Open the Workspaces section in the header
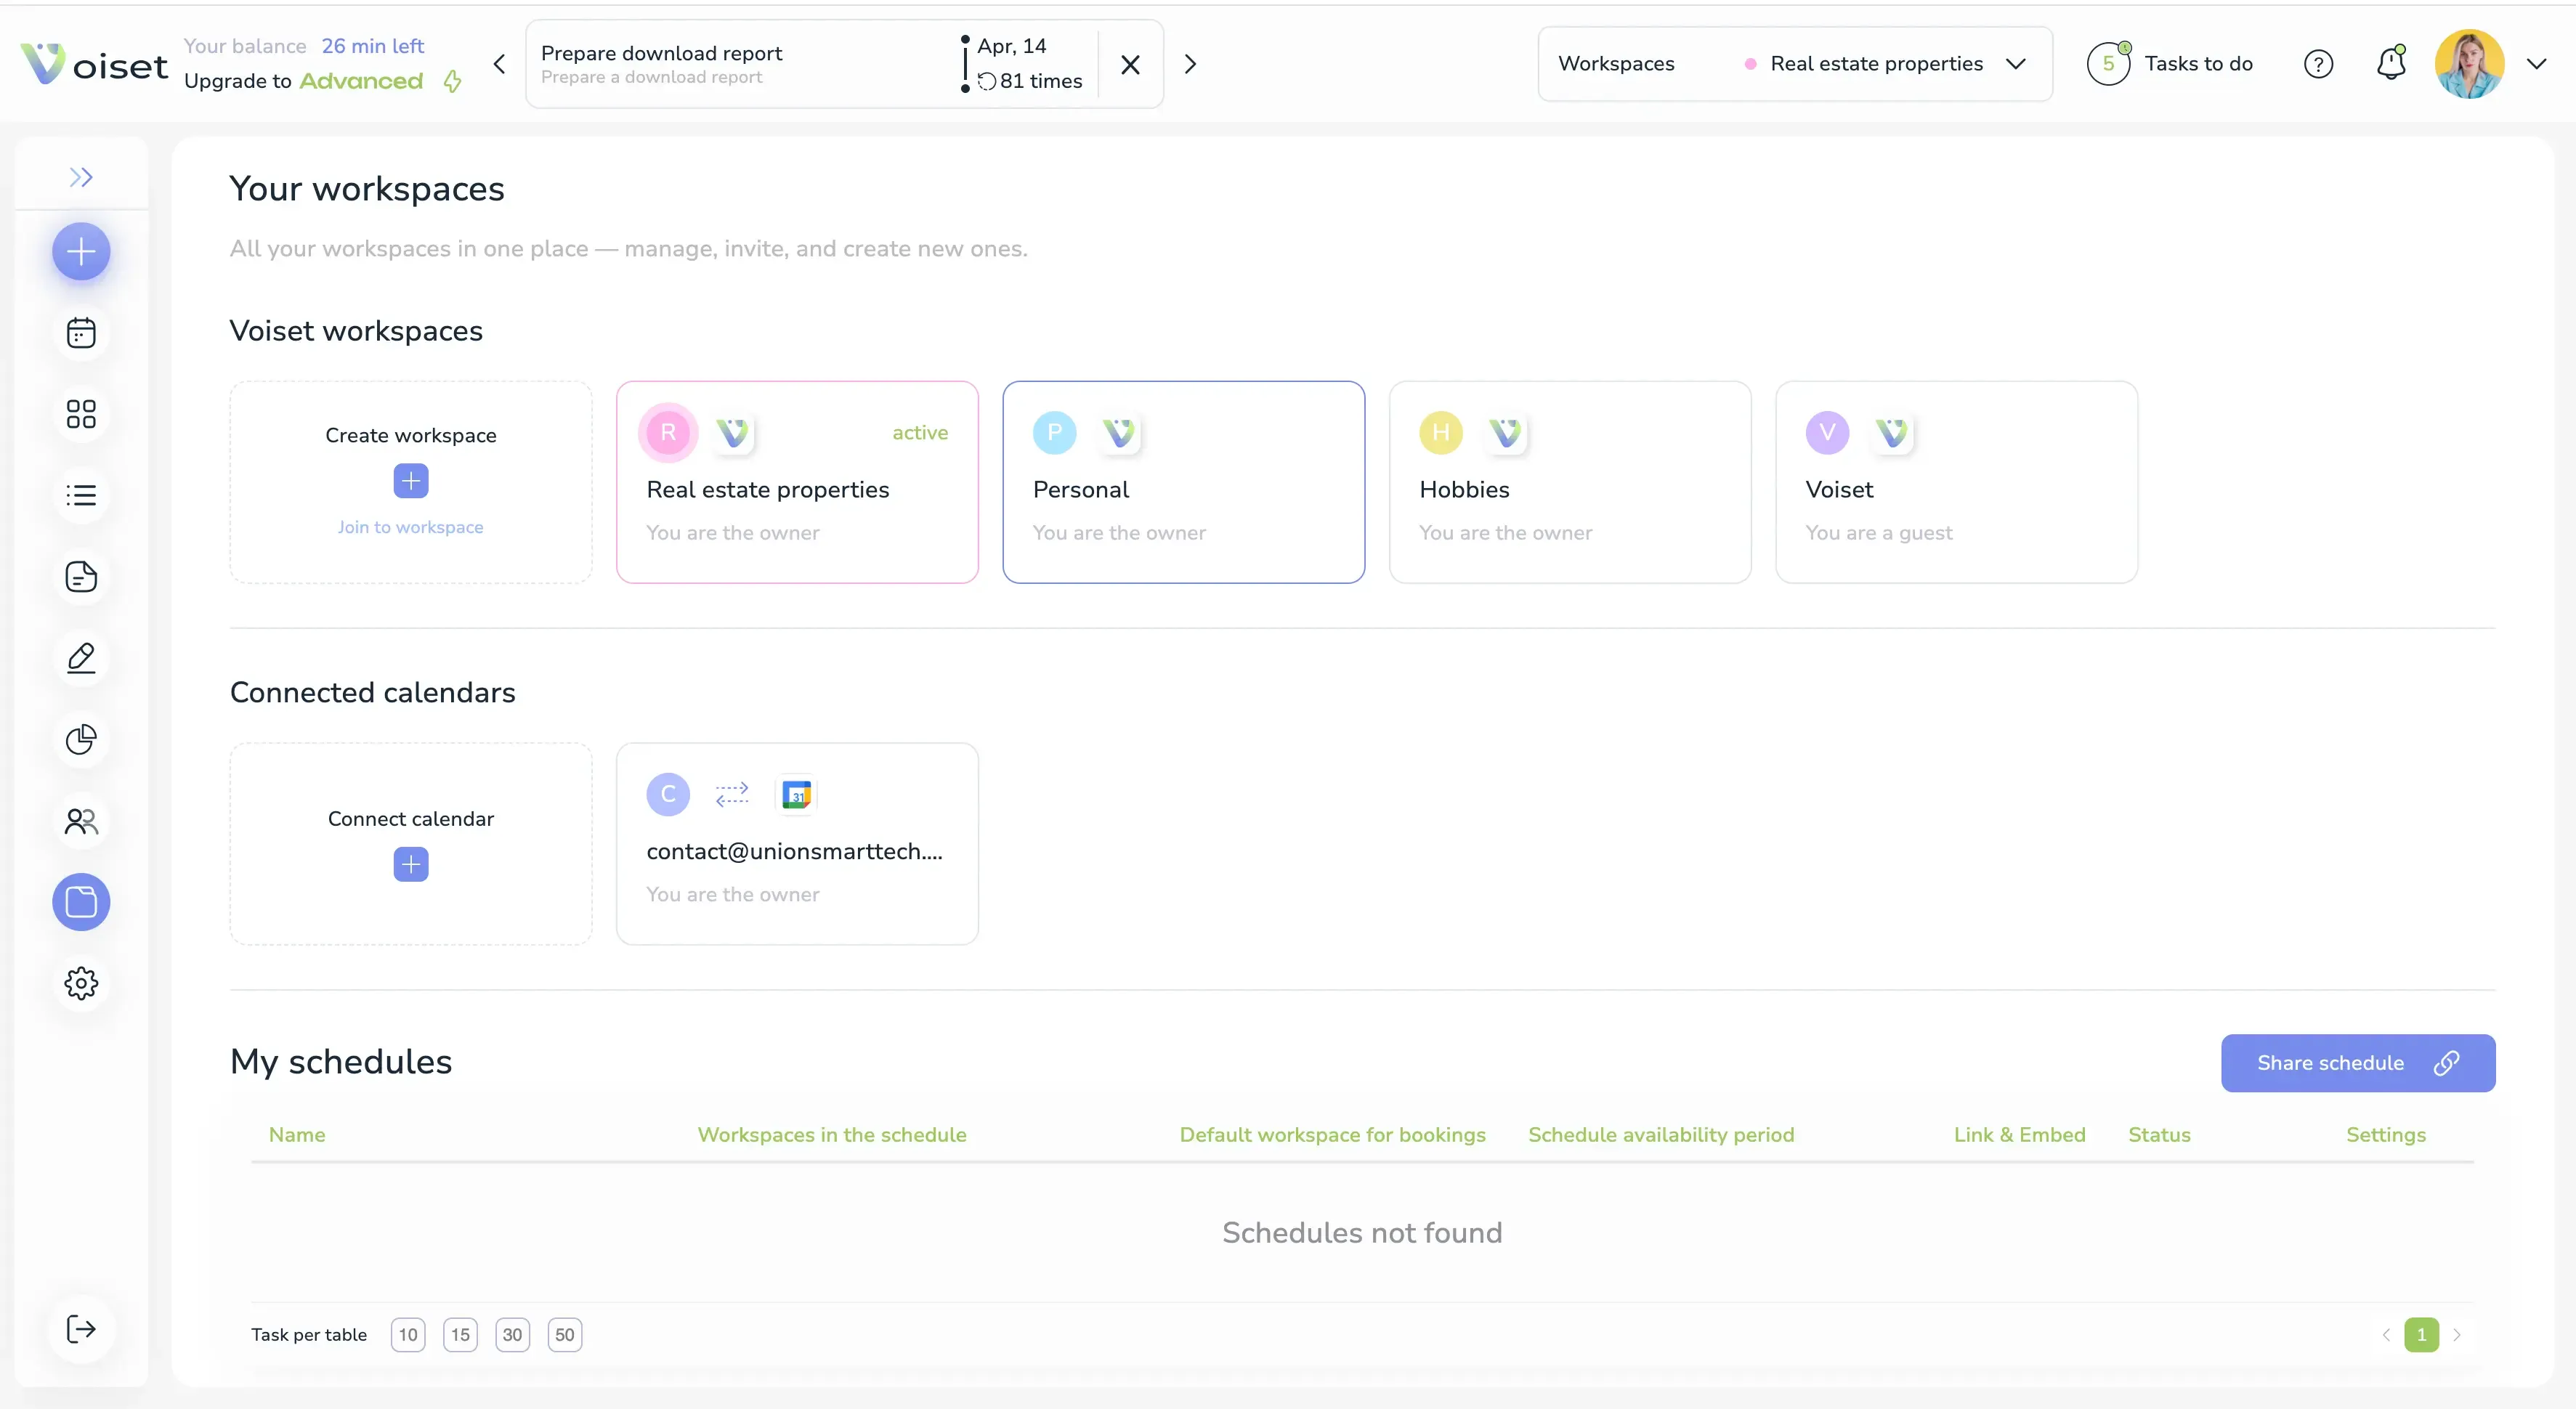This screenshot has height=1409, width=2576. click(1615, 63)
